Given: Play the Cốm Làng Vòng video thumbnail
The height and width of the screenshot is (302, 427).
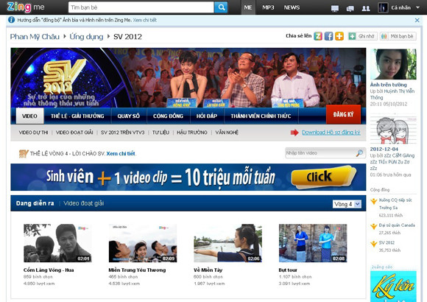Looking at the screenshot, I should (x=57, y=243).
